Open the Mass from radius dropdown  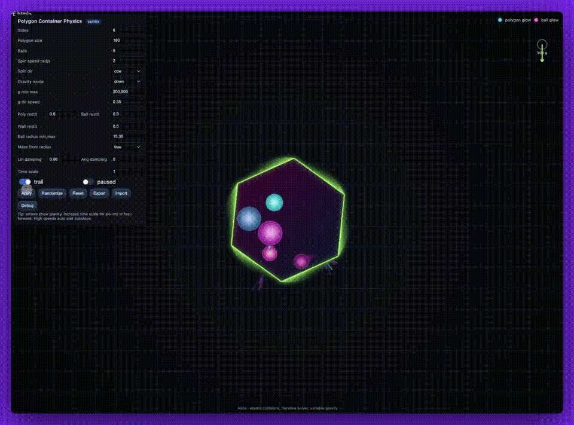[x=127, y=146]
